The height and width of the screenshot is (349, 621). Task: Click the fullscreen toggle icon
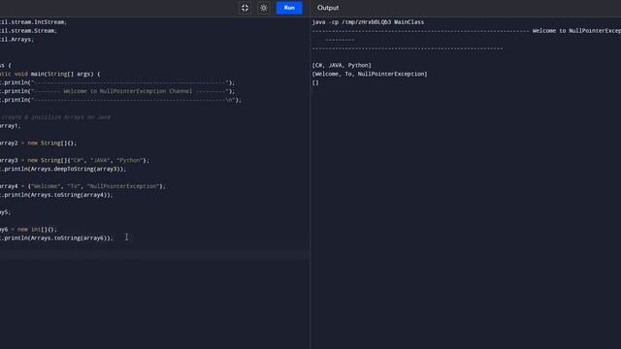[245, 8]
